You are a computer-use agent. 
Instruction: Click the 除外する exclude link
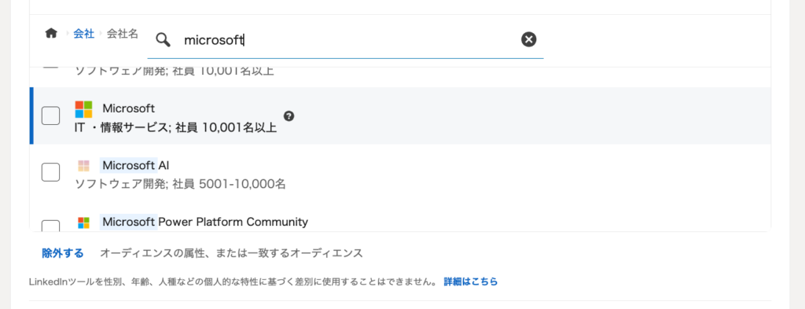[x=63, y=253]
